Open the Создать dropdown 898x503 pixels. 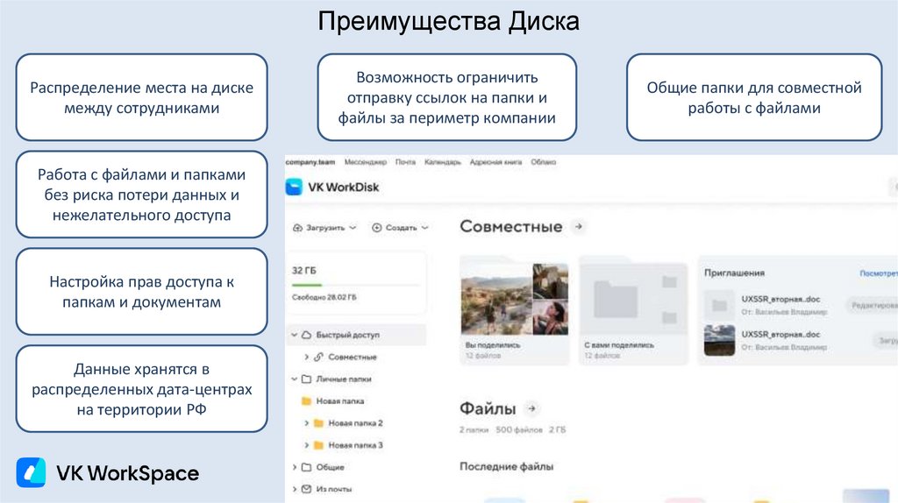400,228
